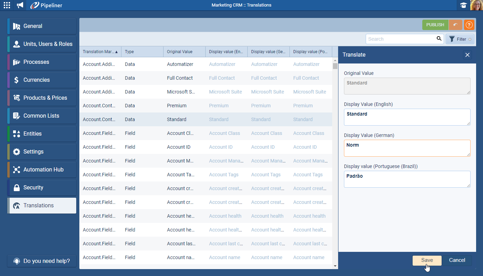Click the user avatar photo
483x276 pixels.
pos(476,5)
